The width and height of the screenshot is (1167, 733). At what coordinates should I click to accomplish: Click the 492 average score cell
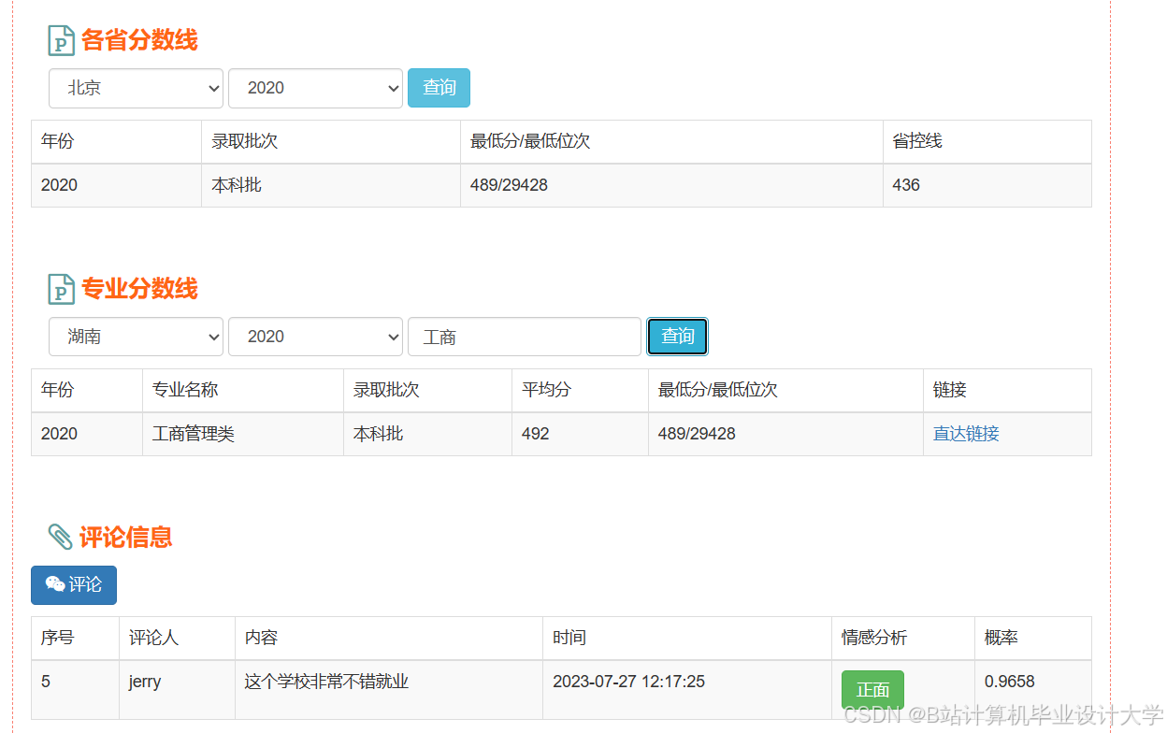coord(536,434)
